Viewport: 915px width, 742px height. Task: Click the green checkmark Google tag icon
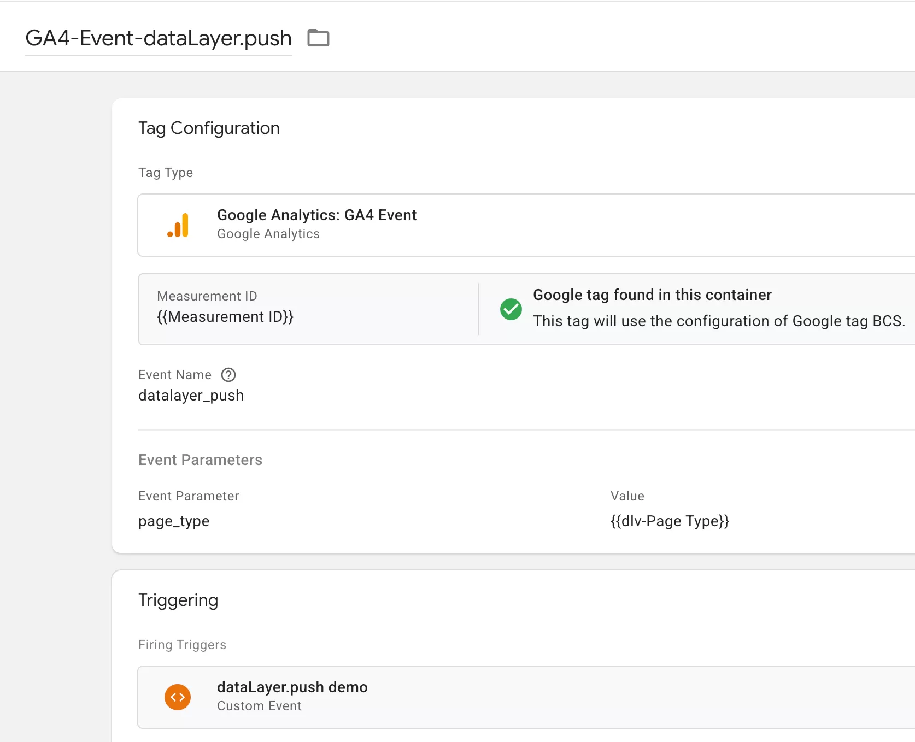coord(511,309)
